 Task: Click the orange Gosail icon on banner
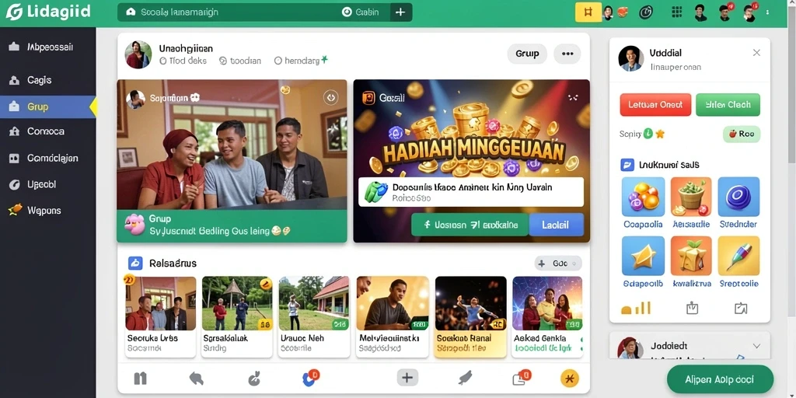[x=368, y=97]
